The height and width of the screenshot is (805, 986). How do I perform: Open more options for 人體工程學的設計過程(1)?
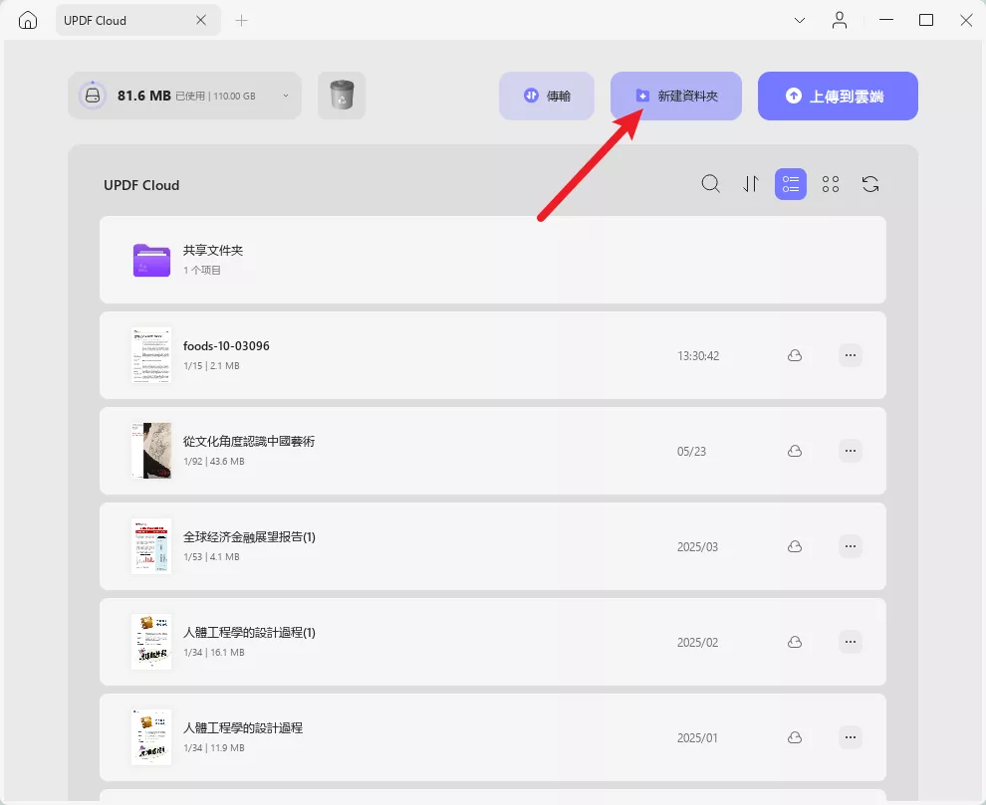click(x=851, y=642)
